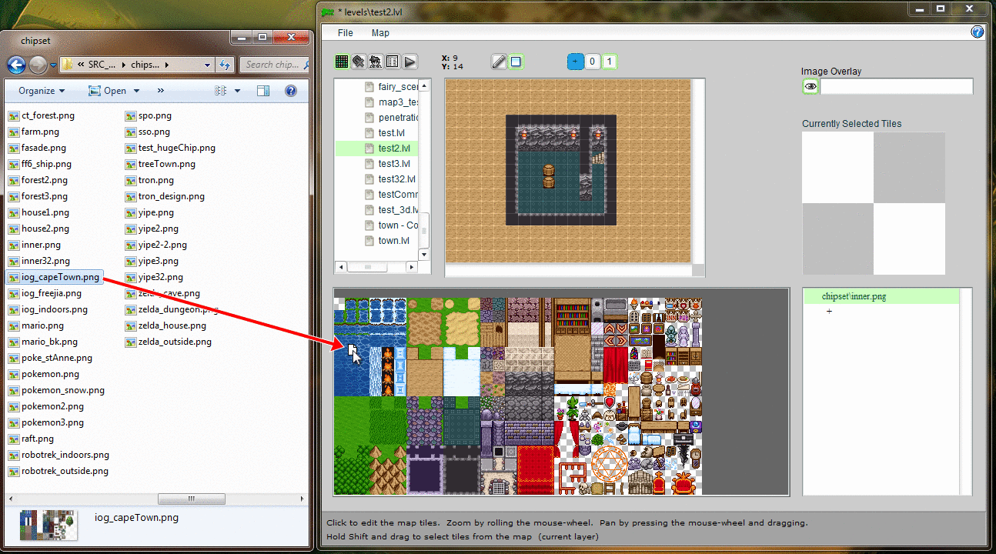Click the Image Overlay text field
This screenshot has width=996, height=554.
(x=896, y=87)
